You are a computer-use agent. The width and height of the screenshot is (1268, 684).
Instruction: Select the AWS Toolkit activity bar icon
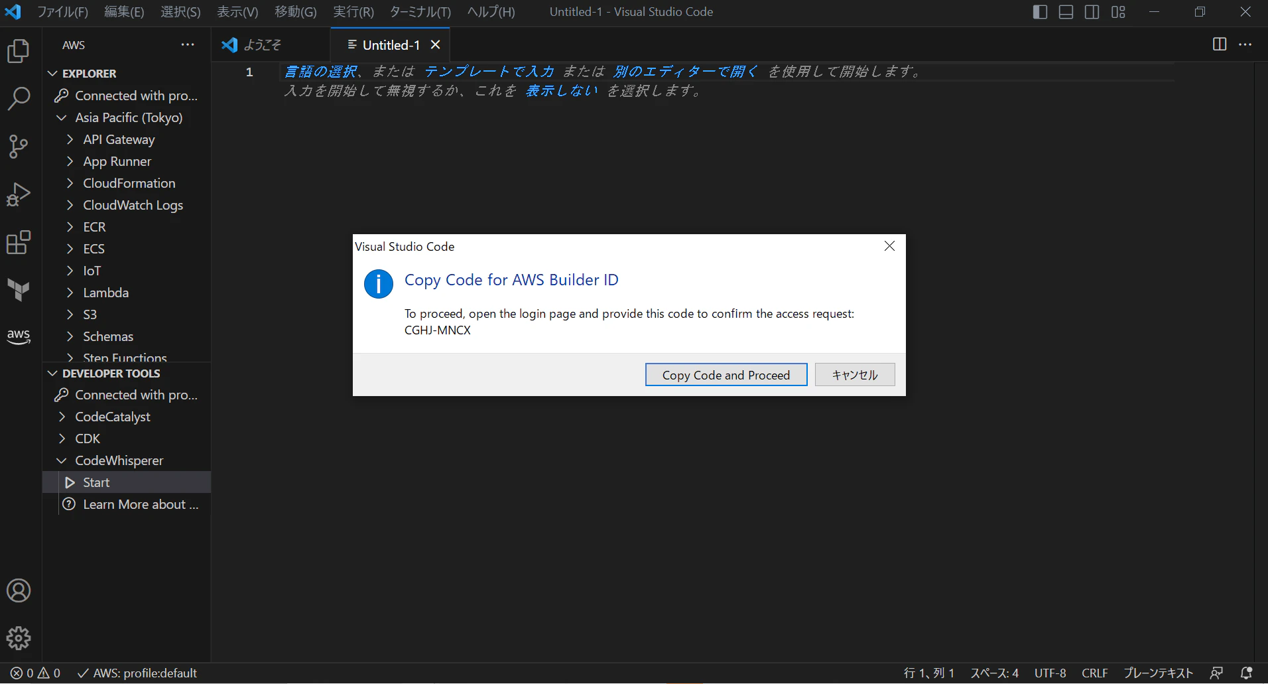click(19, 336)
